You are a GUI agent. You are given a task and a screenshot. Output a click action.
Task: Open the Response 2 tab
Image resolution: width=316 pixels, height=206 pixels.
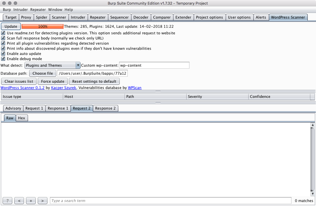[105, 108]
